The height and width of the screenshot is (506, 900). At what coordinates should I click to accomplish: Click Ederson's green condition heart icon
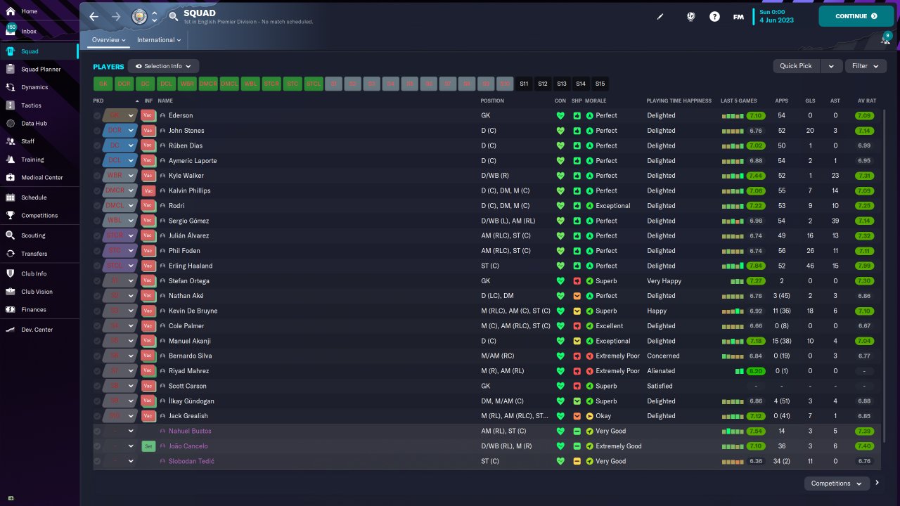560,115
